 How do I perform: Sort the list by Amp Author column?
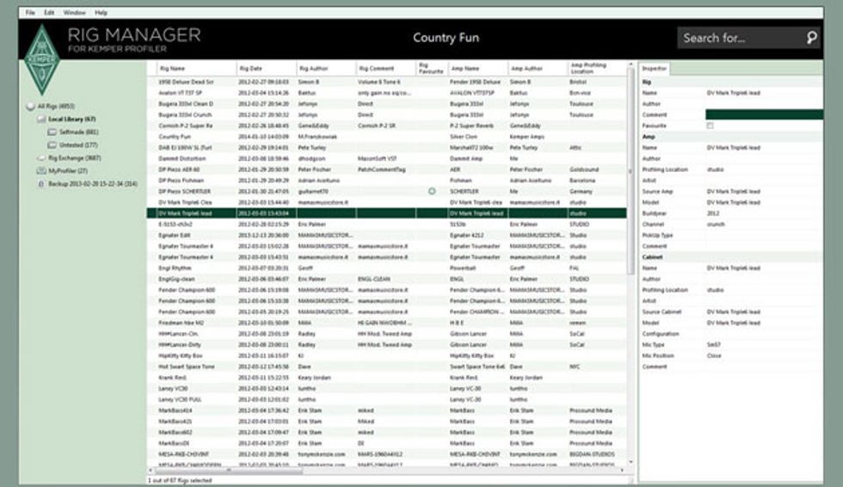tap(537, 68)
